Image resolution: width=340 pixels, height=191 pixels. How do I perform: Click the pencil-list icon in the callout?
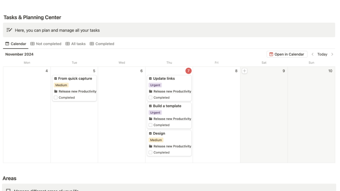(x=9, y=30)
